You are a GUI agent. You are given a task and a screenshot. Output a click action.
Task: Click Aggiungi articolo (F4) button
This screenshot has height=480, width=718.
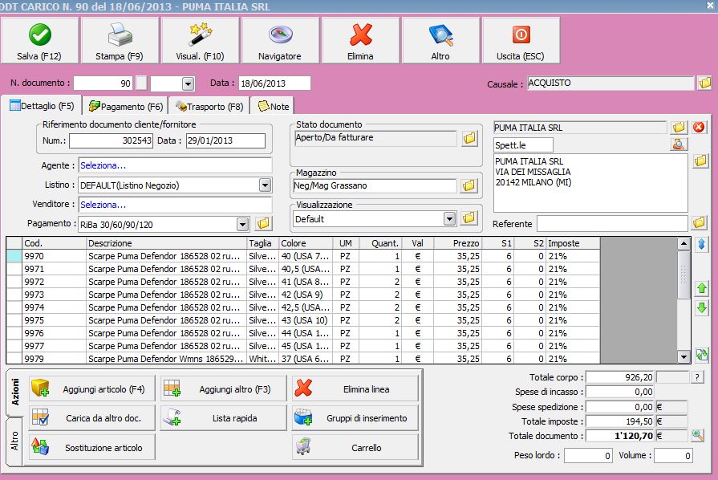click(x=92, y=388)
